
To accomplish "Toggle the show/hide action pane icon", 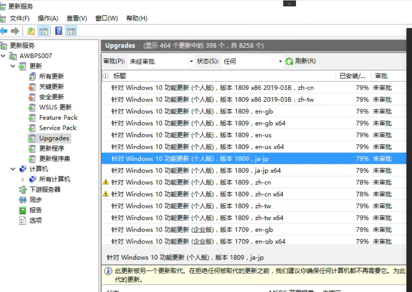I will pos(71,31).
